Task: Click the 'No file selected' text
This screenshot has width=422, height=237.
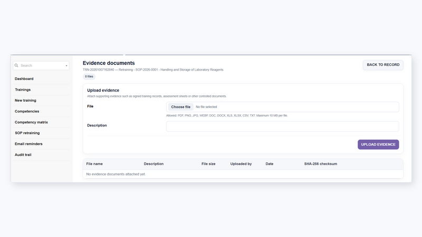Action: pos(206,107)
